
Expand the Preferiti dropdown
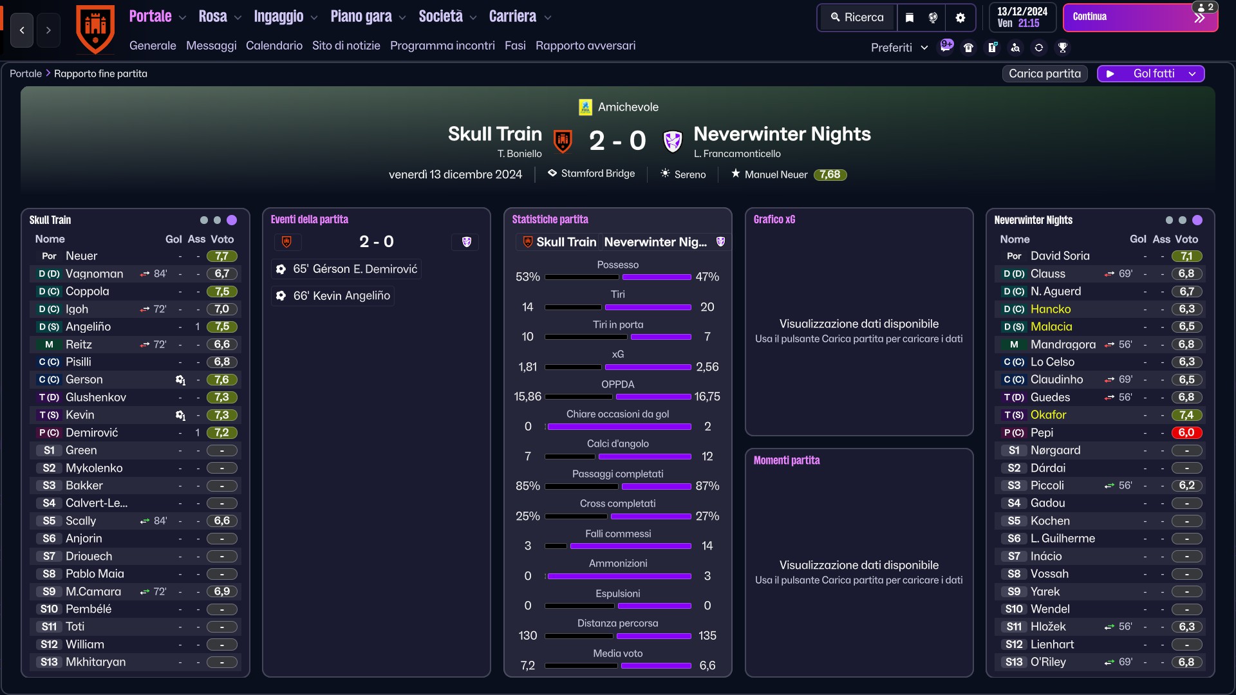coord(899,48)
